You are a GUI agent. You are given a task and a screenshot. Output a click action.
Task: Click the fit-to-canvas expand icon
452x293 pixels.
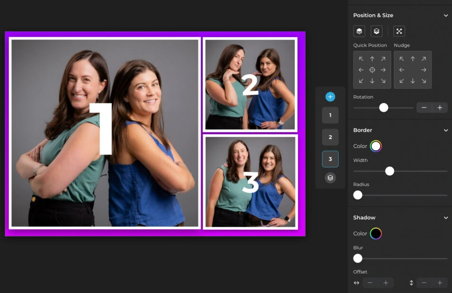click(x=399, y=31)
